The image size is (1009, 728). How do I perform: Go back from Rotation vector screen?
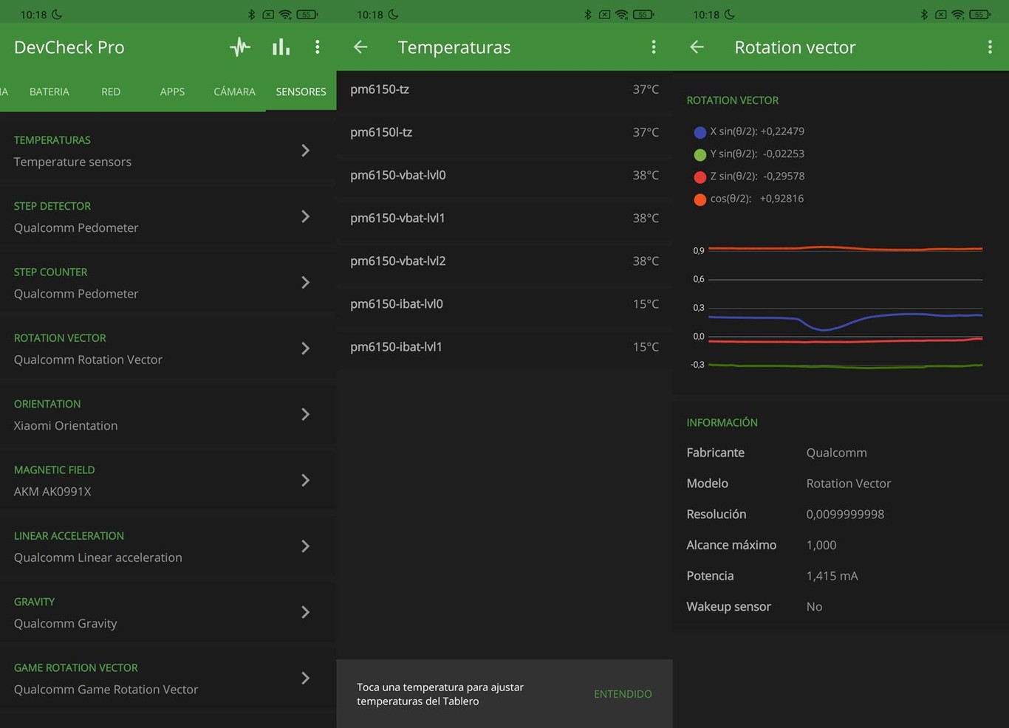point(697,47)
